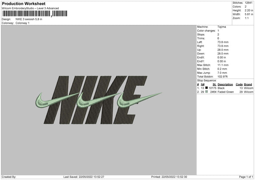
Task: Select the Colorway 1 value
Action: (x=23, y=23)
